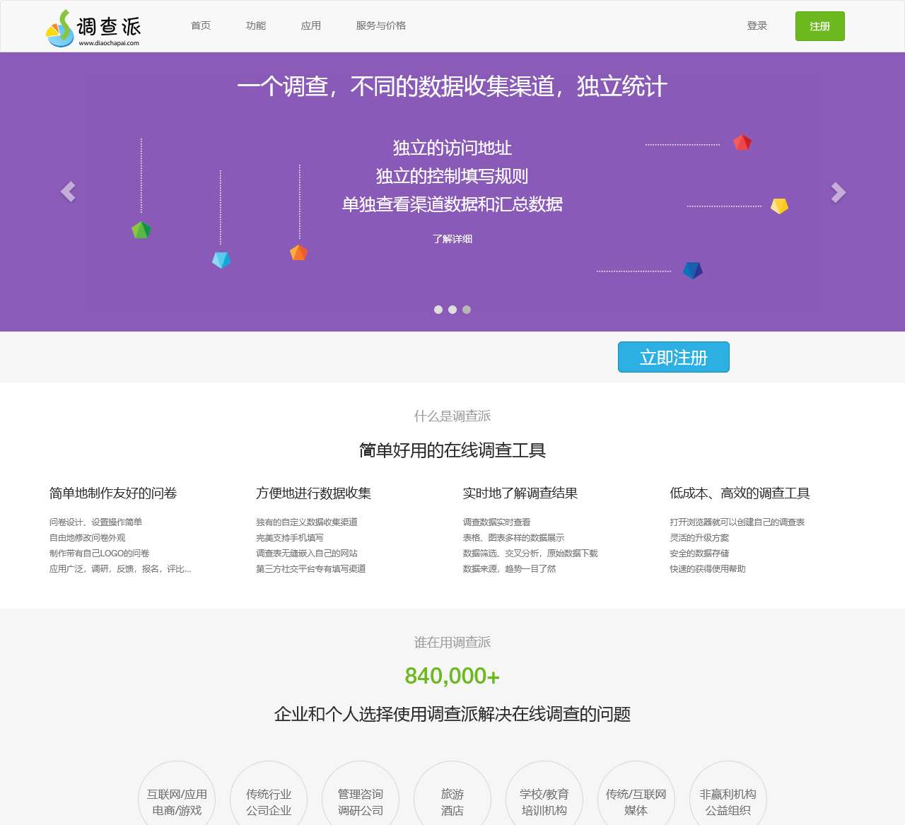Click heading 简单地制作友好的问卷

pyautogui.click(x=113, y=493)
